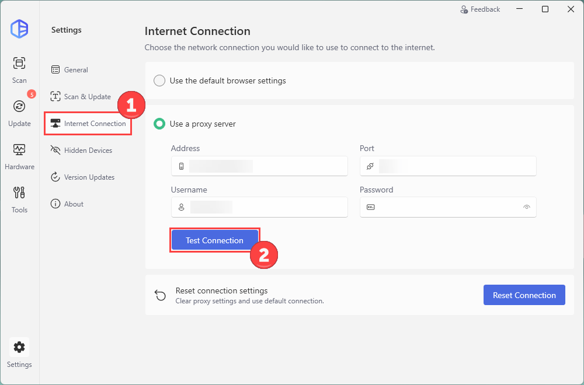The height and width of the screenshot is (385, 584).
Task: Click the app logo icon in sidebar
Action: coord(19,29)
